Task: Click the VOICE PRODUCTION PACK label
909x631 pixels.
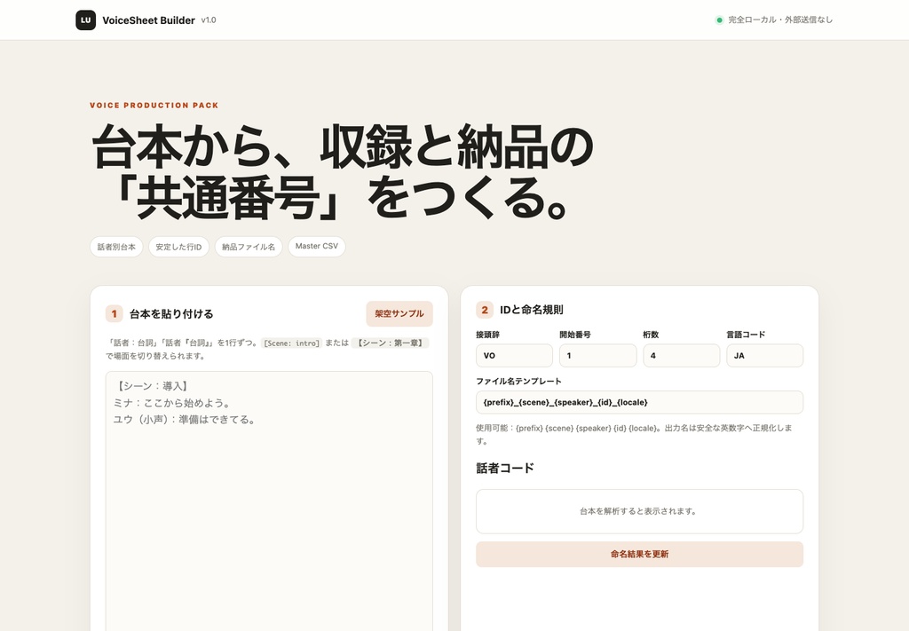Action: click(x=154, y=106)
